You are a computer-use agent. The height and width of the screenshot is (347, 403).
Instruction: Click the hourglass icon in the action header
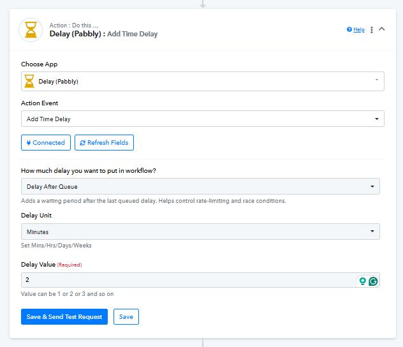(31, 30)
